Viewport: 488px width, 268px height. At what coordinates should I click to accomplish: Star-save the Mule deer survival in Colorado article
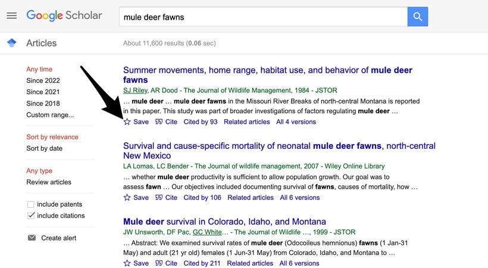[x=127, y=263]
